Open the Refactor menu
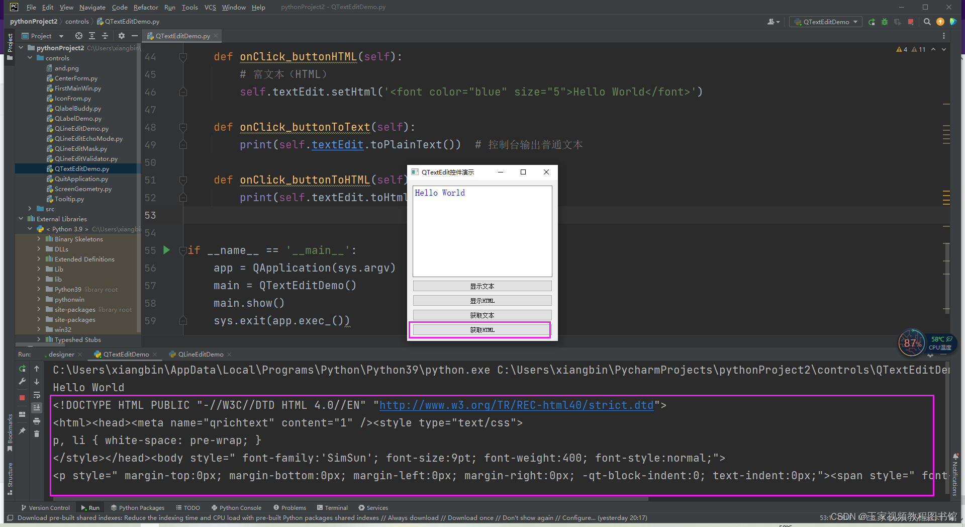This screenshot has width=965, height=527. point(146,7)
